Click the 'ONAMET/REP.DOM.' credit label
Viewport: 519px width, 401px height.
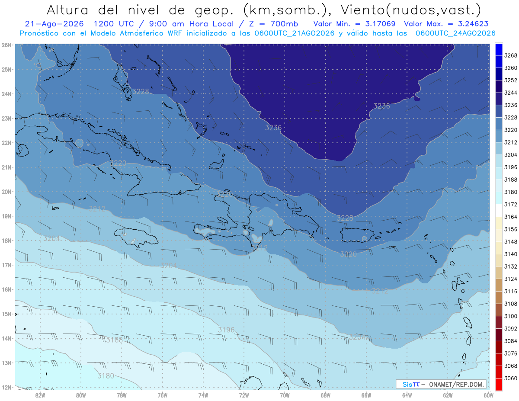pos(456,384)
